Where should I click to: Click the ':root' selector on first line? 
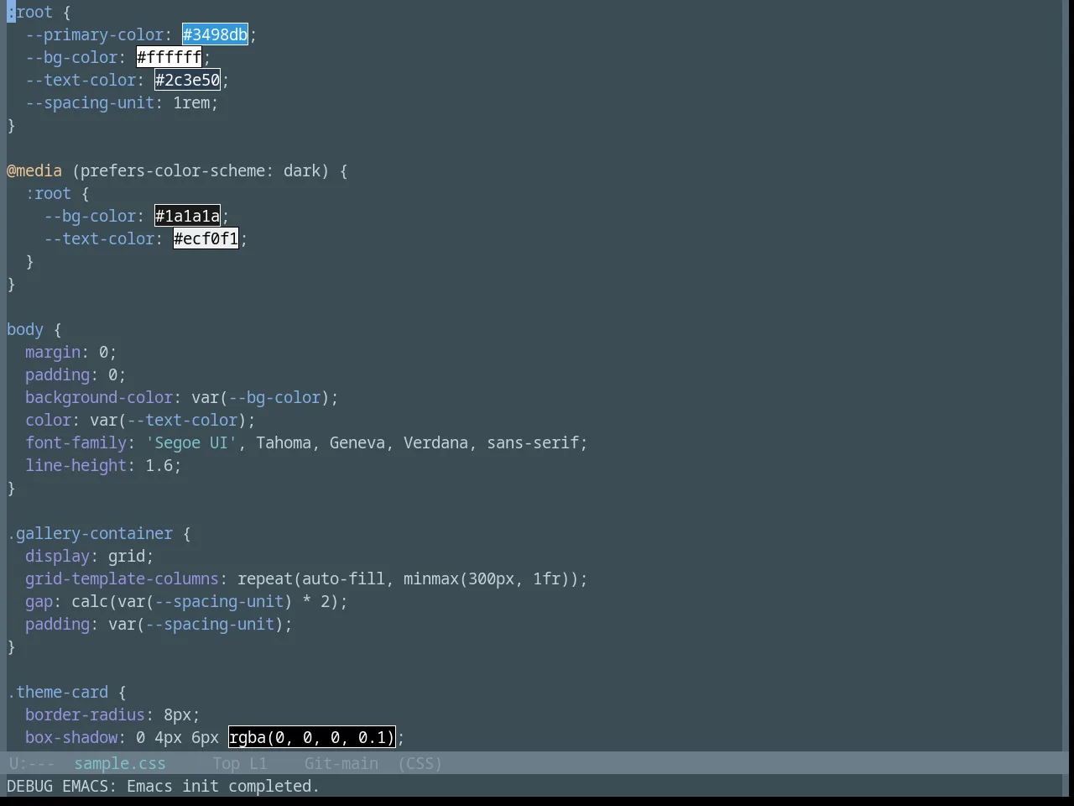29,12
